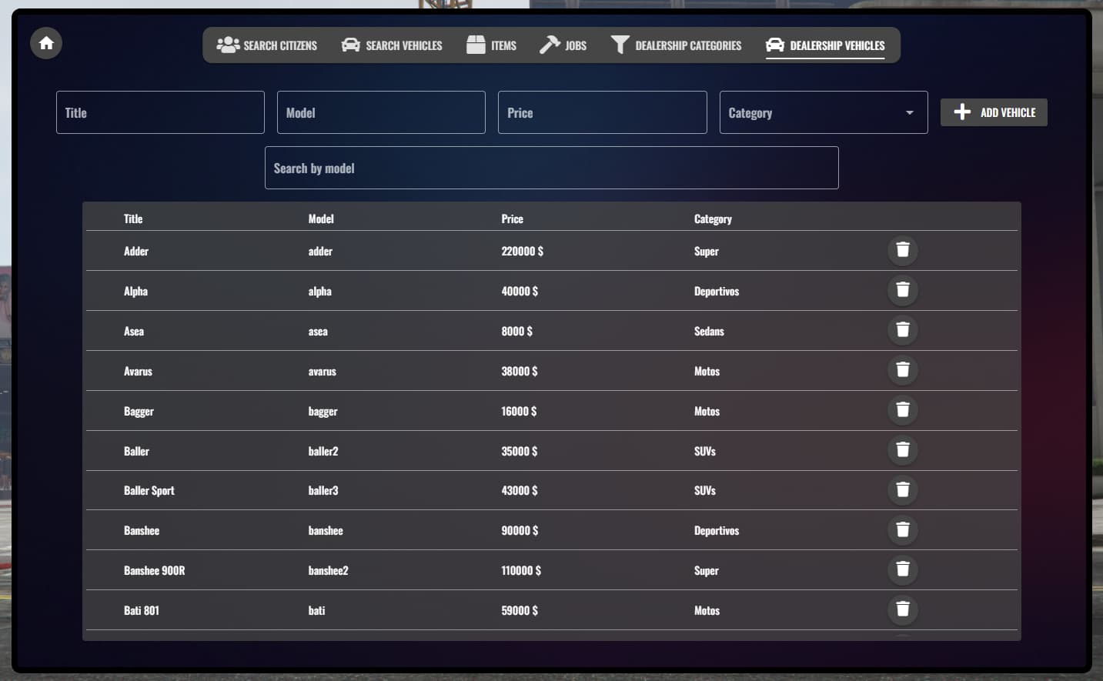This screenshot has height=681, width=1103.
Task: Delete the Asea vehicle row
Action: click(903, 330)
